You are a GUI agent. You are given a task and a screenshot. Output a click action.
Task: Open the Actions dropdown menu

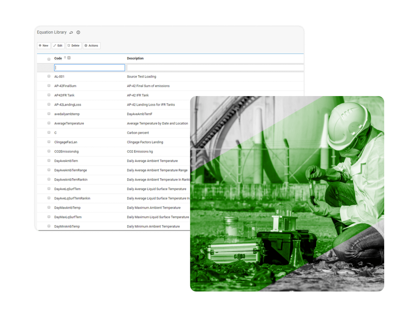pyautogui.click(x=91, y=46)
